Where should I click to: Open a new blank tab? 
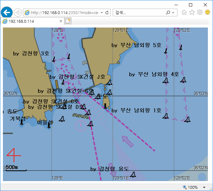tap(68, 21)
